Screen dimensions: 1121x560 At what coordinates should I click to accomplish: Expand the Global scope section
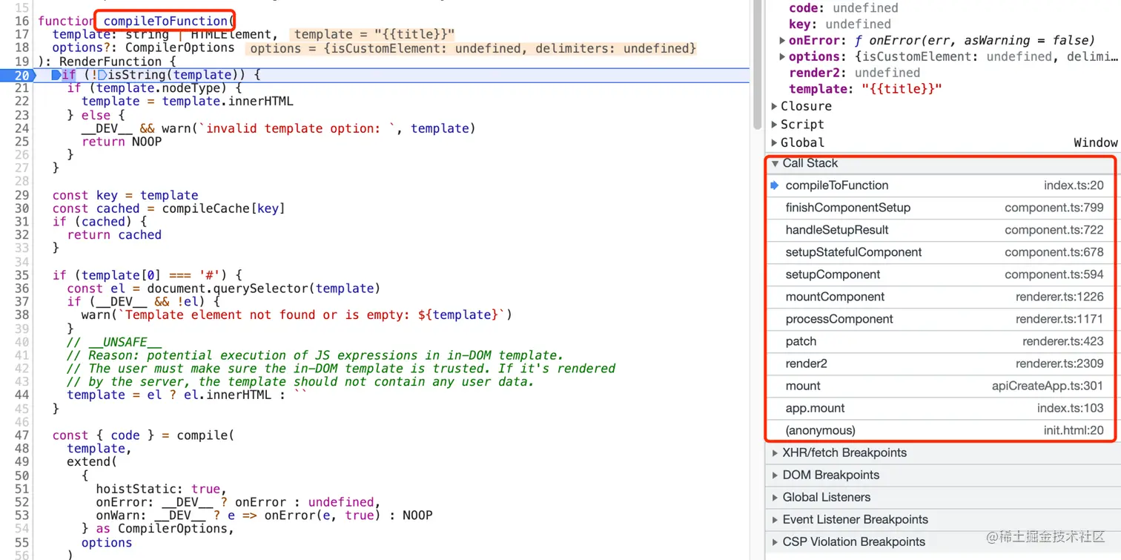pyautogui.click(x=775, y=142)
